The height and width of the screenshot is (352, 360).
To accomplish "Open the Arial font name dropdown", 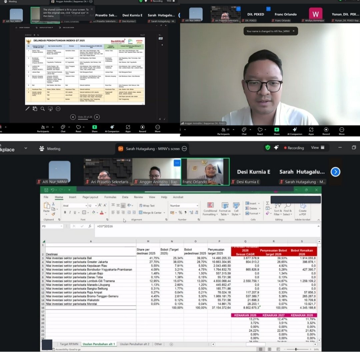I will [86, 206].
